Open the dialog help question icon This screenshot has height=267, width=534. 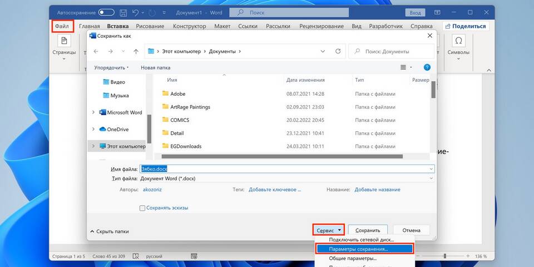(x=427, y=67)
